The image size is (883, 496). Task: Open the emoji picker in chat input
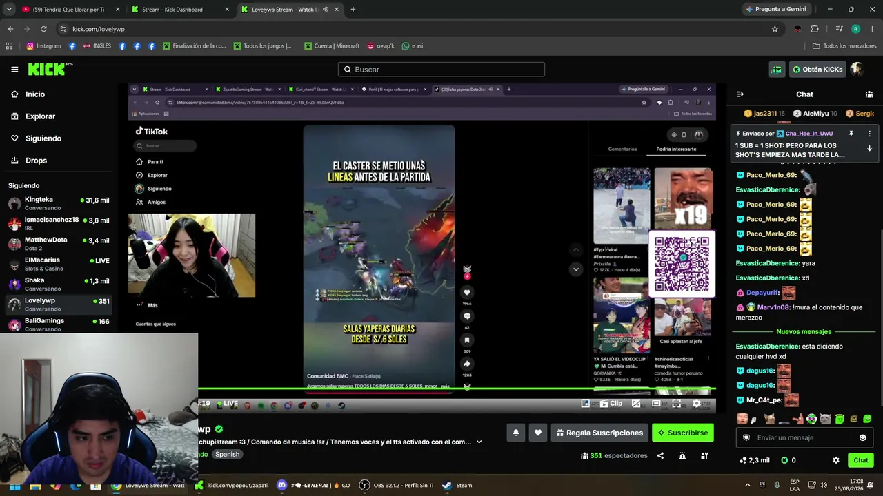(x=862, y=437)
